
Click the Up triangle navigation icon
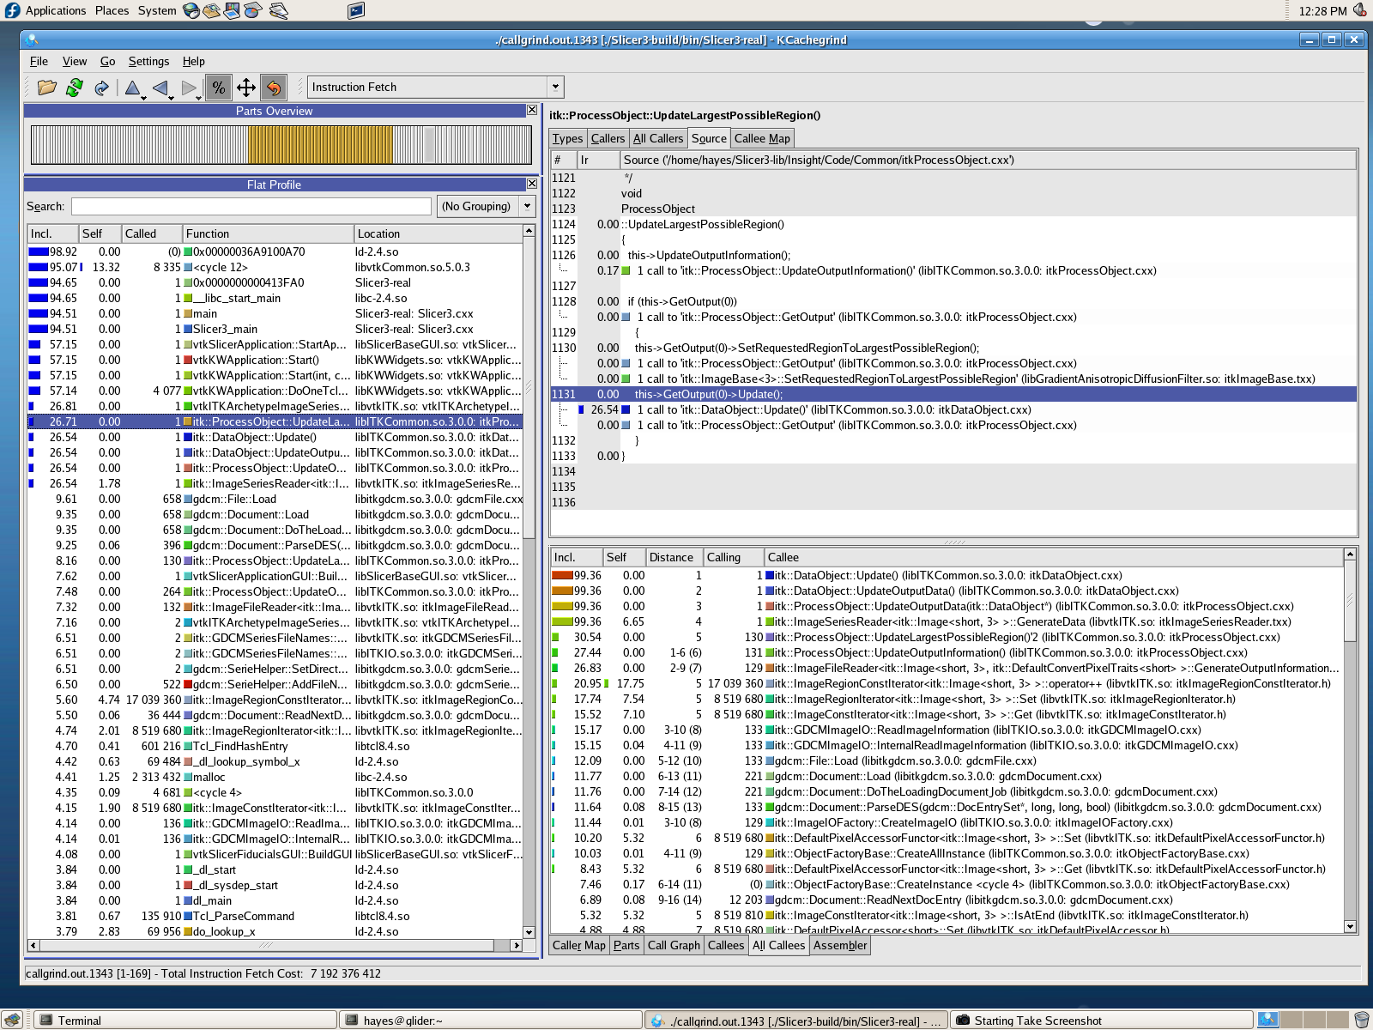pyautogui.click(x=132, y=88)
